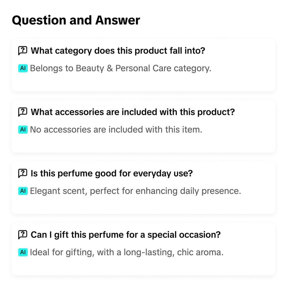Select the 'Belongs to Beauty & Personal Care' answer
The image size is (287, 287).
coord(121,69)
